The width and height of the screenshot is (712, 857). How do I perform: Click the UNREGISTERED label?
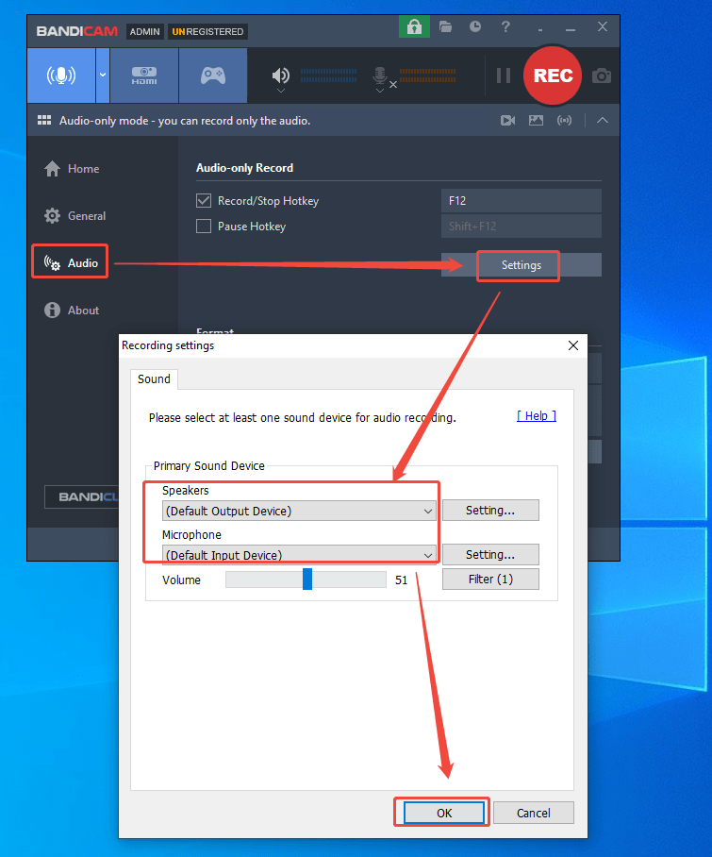207,32
